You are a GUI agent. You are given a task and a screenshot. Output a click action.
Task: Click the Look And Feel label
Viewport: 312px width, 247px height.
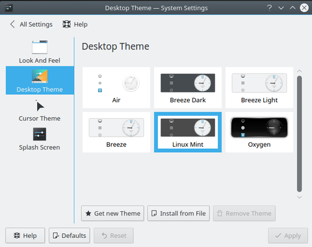(40, 60)
